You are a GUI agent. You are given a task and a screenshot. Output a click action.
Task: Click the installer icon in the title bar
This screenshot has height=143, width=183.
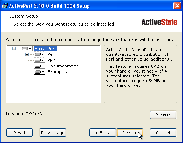pos(5,6)
